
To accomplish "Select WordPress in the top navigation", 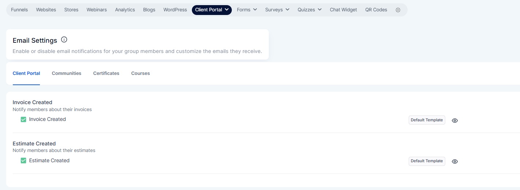I will [x=175, y=10].
